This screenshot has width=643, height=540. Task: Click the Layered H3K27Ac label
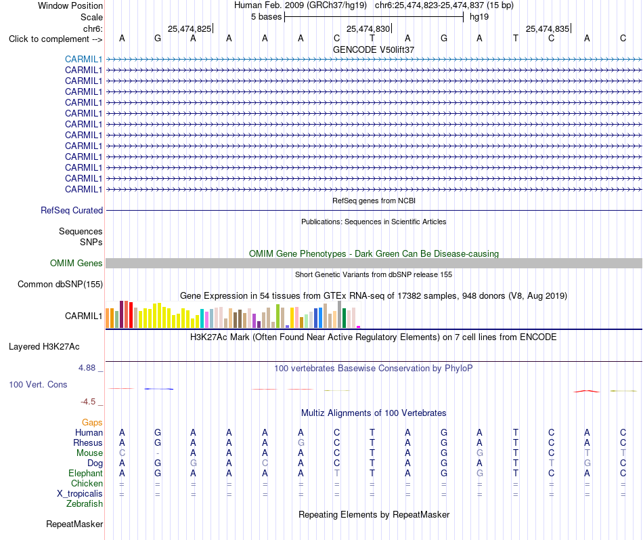click(44, 347)
